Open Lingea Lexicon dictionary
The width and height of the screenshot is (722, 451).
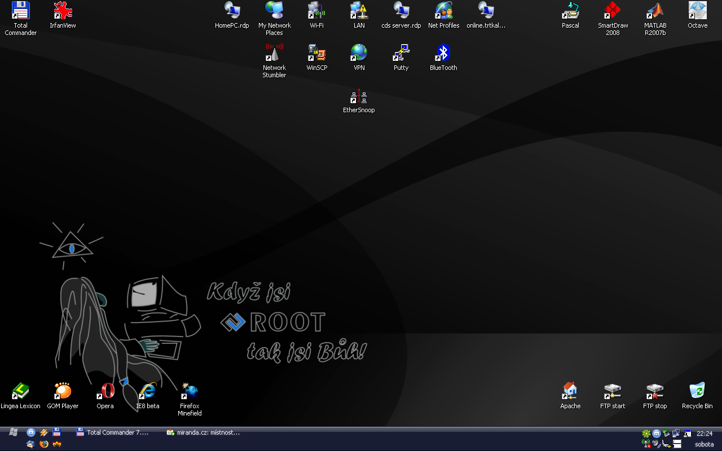20,396
